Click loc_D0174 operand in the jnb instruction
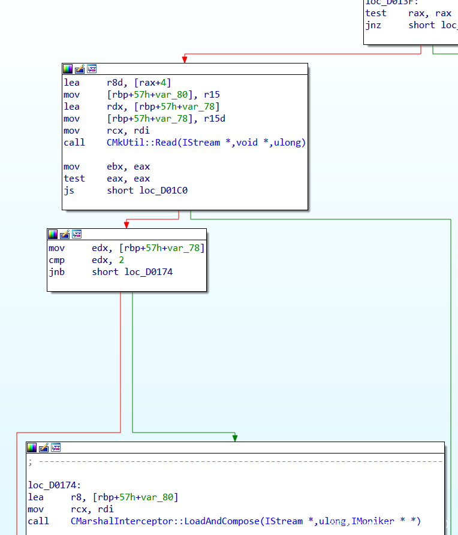This screenshot has width=458, height=535. [149, 272]
